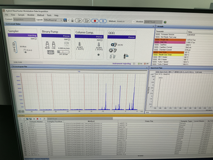Click the Worklist toolbar notepad edit icon
This screenshot has width=213, height=160.
click(44, 119)
